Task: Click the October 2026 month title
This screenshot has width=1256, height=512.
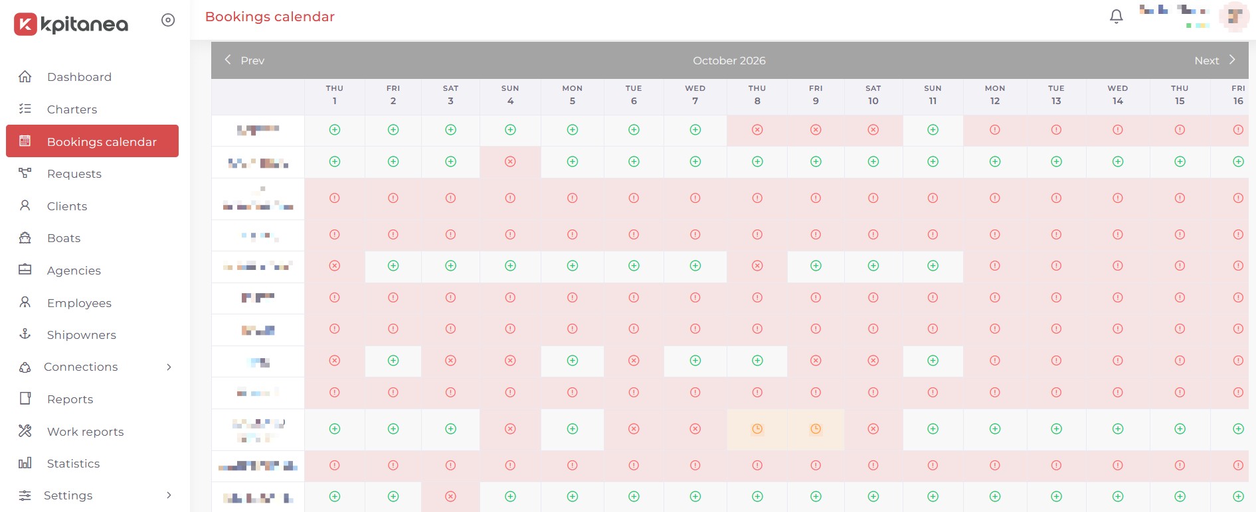Action: (x=729, y=60)
